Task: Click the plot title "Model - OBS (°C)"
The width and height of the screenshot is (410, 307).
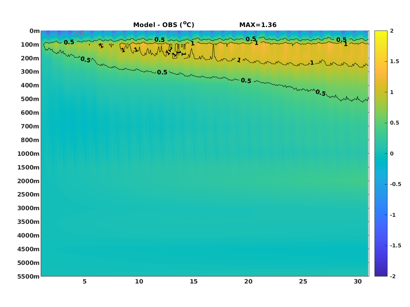Action: pos(164,25)
